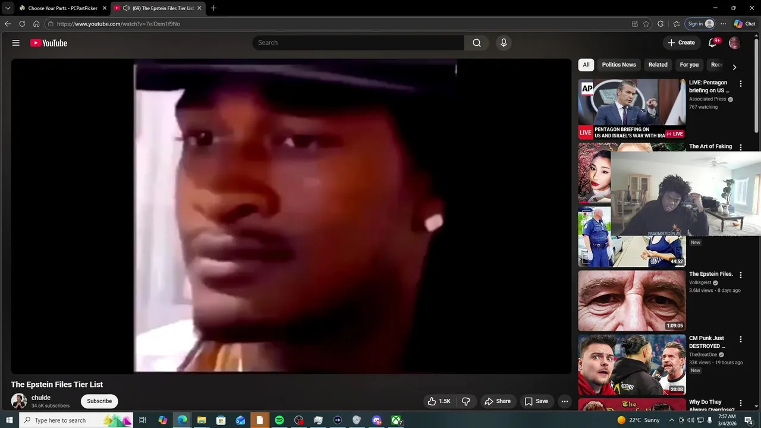Switch to The Epstein Files Tier List tab
Screen dimensions: 761x428
[x=159, y=8]
